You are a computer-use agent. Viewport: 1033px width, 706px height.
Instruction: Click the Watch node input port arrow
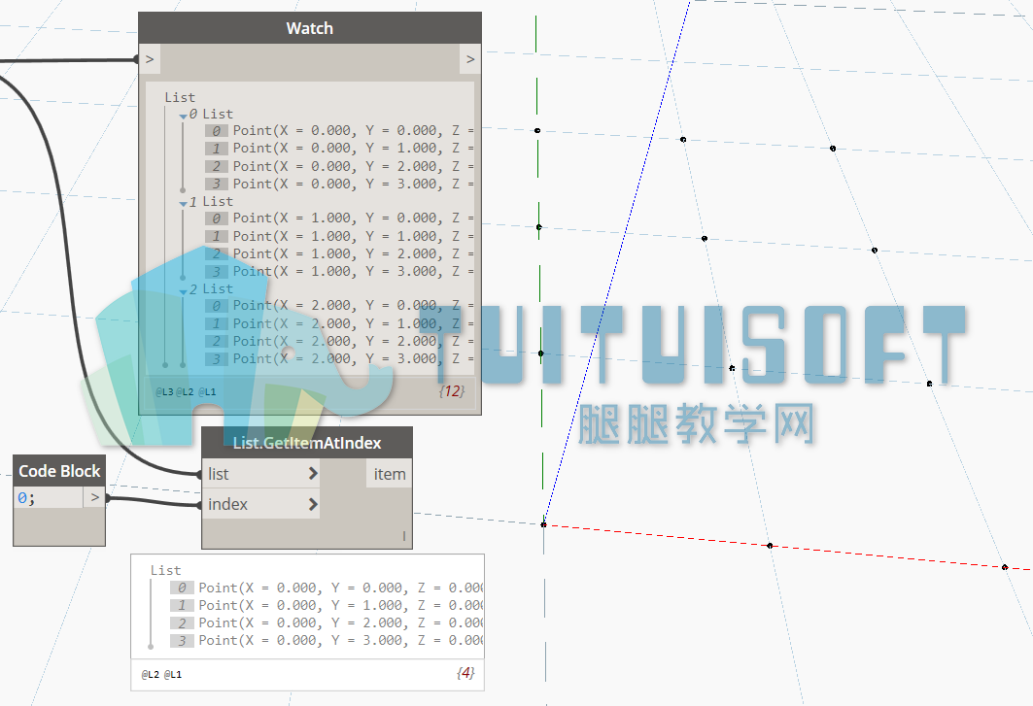point(150,59)
